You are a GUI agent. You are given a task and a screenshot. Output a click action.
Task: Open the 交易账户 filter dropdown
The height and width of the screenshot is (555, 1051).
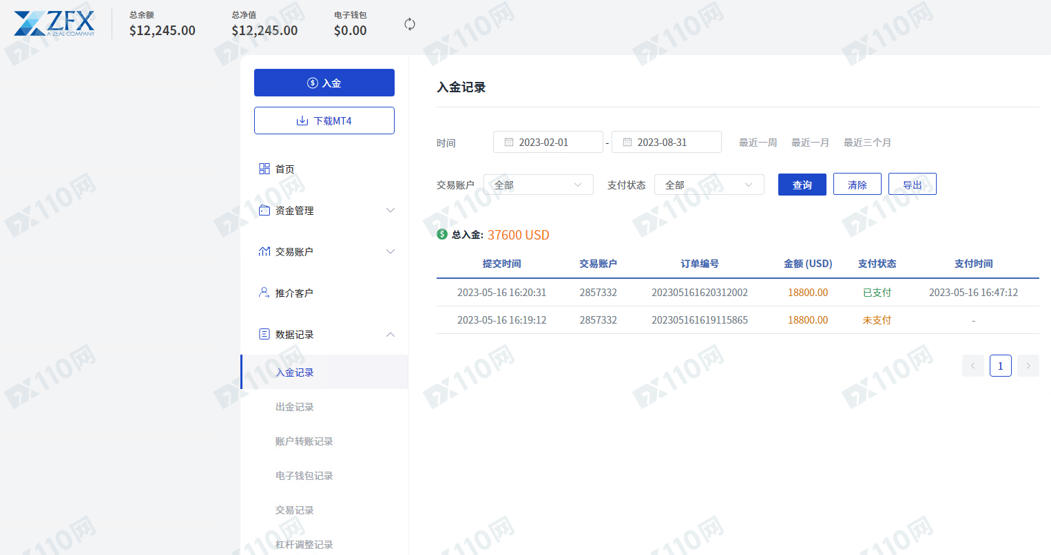538,185
